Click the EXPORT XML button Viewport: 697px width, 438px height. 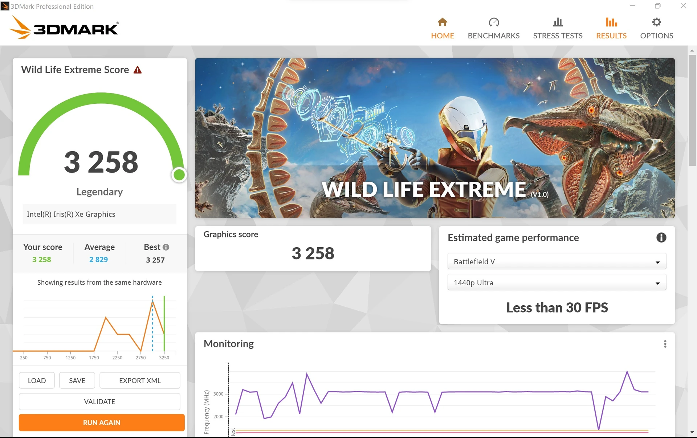tap(140, 380)
